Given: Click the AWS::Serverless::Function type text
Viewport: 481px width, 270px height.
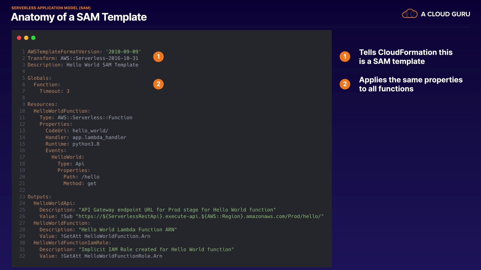Looking at the screenshot, I should click(x=95, y=117).
